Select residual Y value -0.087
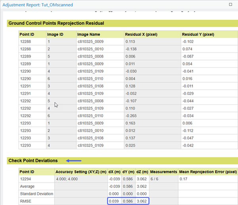Viewport: 238px width, 205px height. 188,56
